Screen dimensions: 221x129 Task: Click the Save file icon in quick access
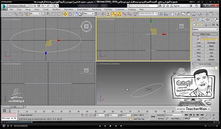39,6
